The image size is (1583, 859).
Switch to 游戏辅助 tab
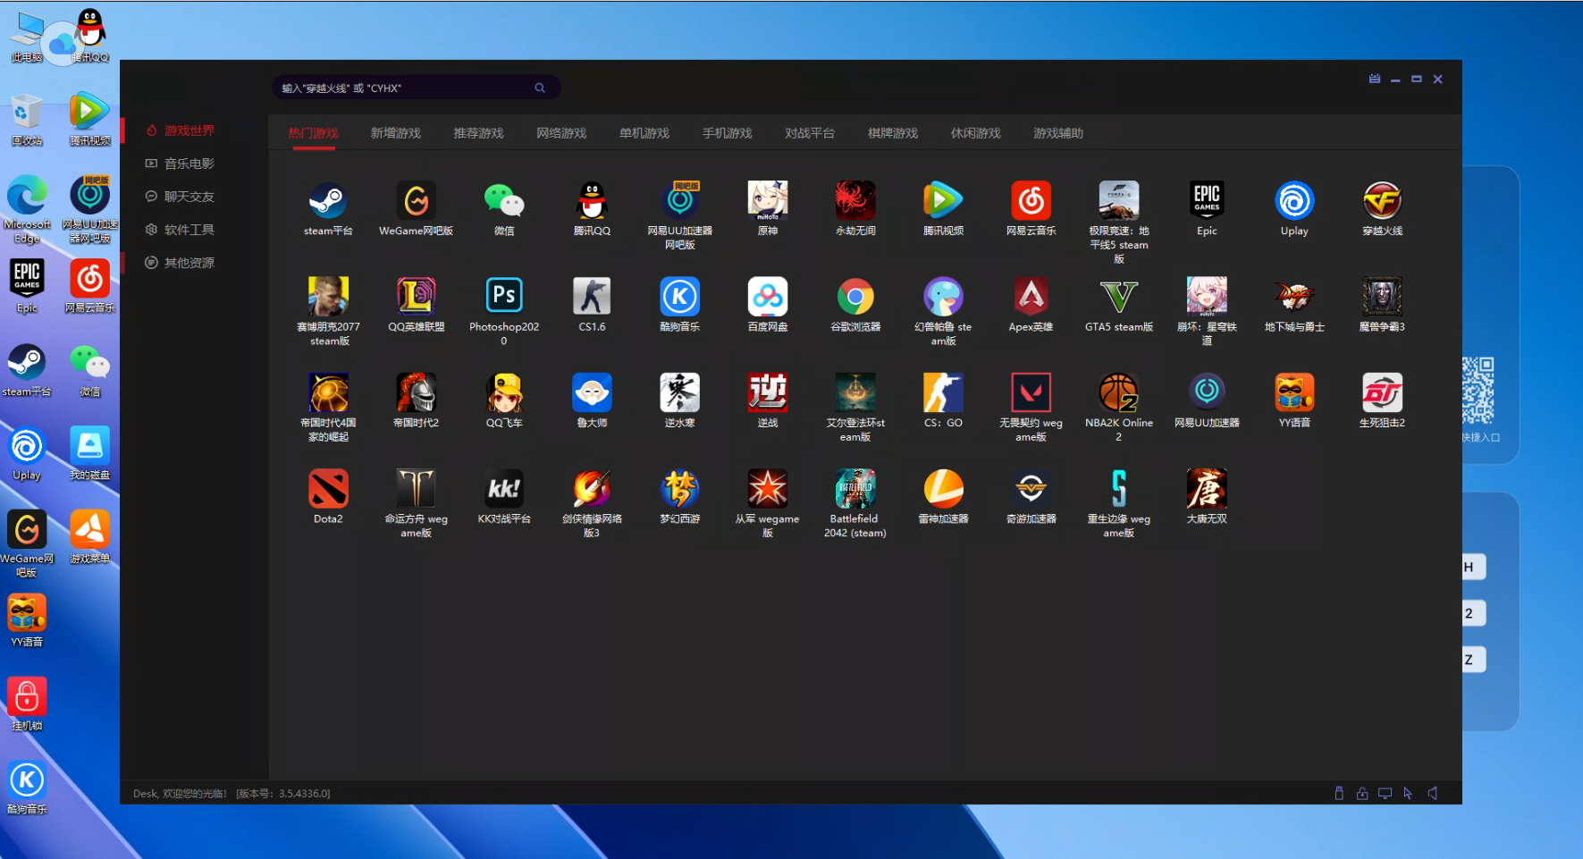tap(1058, 133)
